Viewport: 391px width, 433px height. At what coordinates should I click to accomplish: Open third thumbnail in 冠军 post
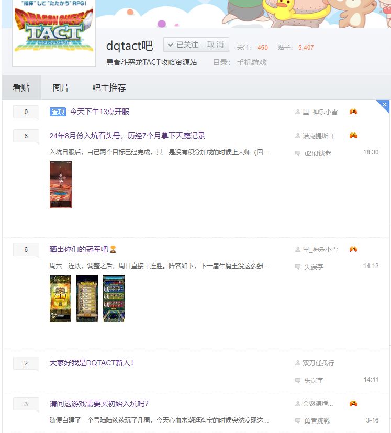(x=114, y=298)
